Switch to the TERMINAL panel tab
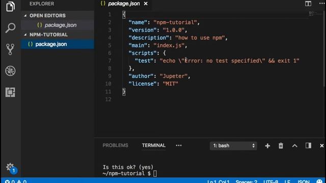The image size is (326, 183). point(154,145)
